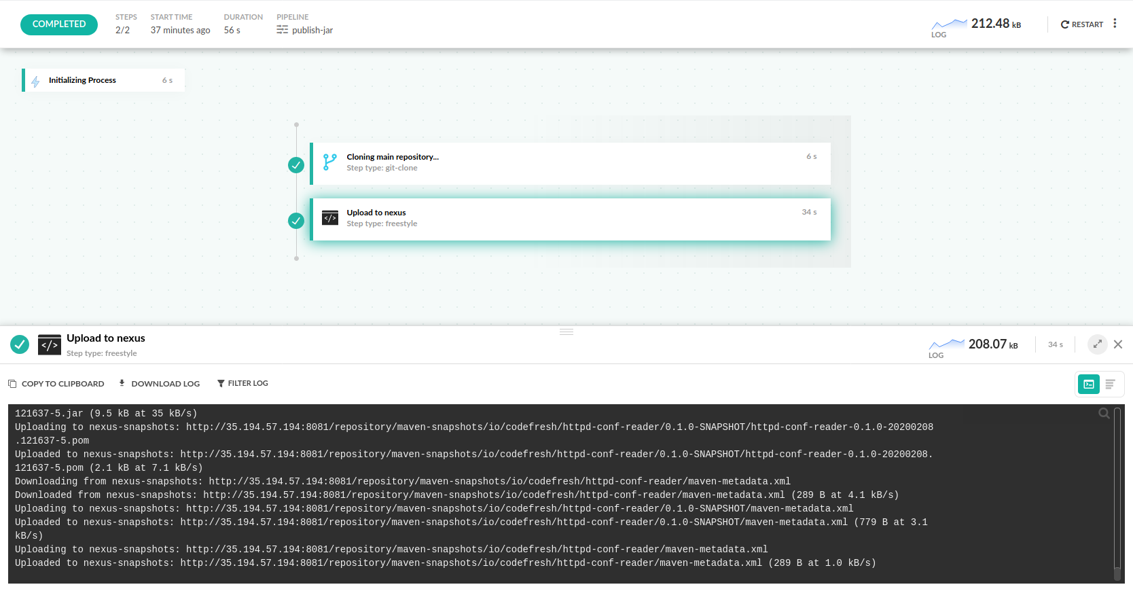Select the Initializing Process step
Viewport: 1133px width, 589px height.
(x=103, y=80)
